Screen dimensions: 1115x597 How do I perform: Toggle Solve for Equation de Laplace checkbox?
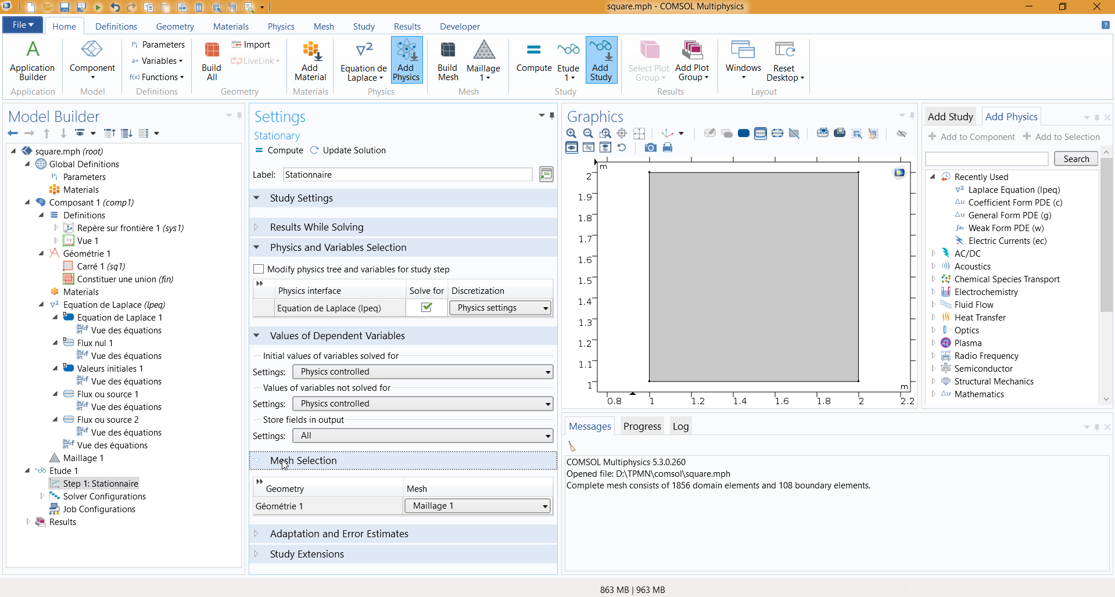(x=426, y=308)
